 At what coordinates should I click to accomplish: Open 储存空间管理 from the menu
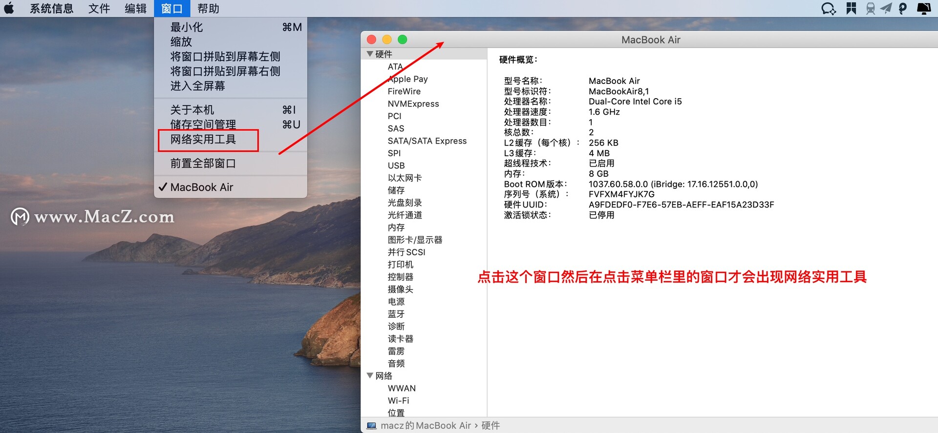[x=231, y=124]
